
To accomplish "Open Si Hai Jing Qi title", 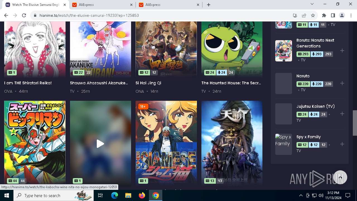I will coord(148,83).
